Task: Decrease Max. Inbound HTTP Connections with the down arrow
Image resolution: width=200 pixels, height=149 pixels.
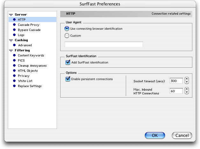Action: [x=187, y=92]
